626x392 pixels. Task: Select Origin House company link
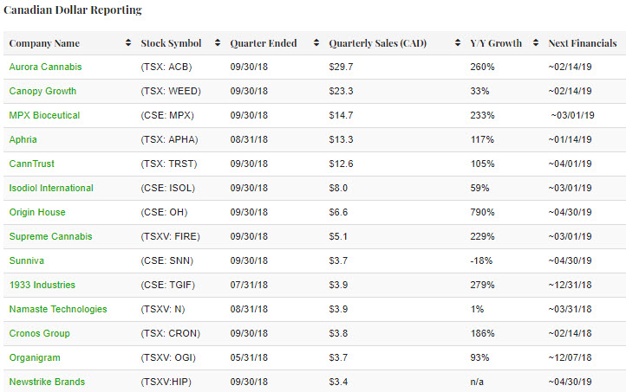click(x=37, y=213)
